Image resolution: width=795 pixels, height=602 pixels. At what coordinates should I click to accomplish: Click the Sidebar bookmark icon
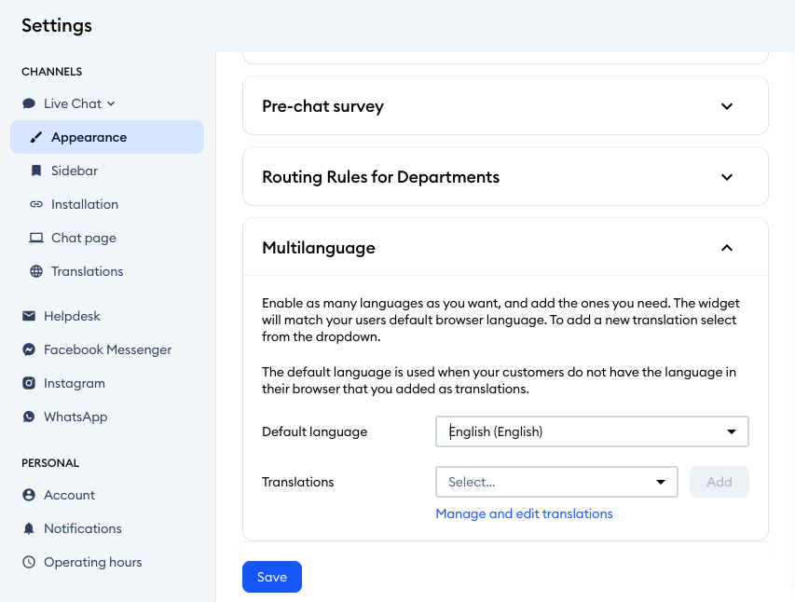click(x=36, y=171)
